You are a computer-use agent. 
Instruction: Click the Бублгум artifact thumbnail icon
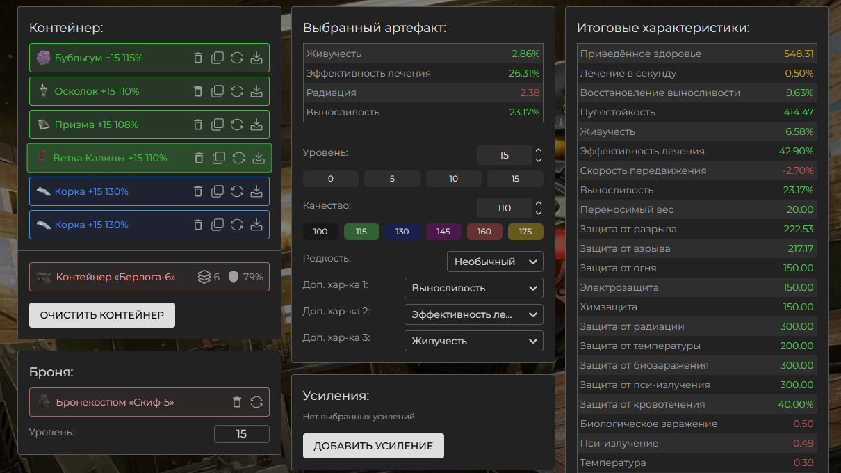point(44,58)
